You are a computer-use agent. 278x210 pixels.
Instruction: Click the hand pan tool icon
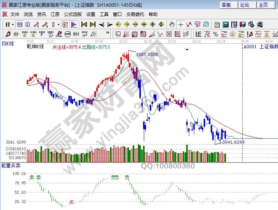point(172,24)
